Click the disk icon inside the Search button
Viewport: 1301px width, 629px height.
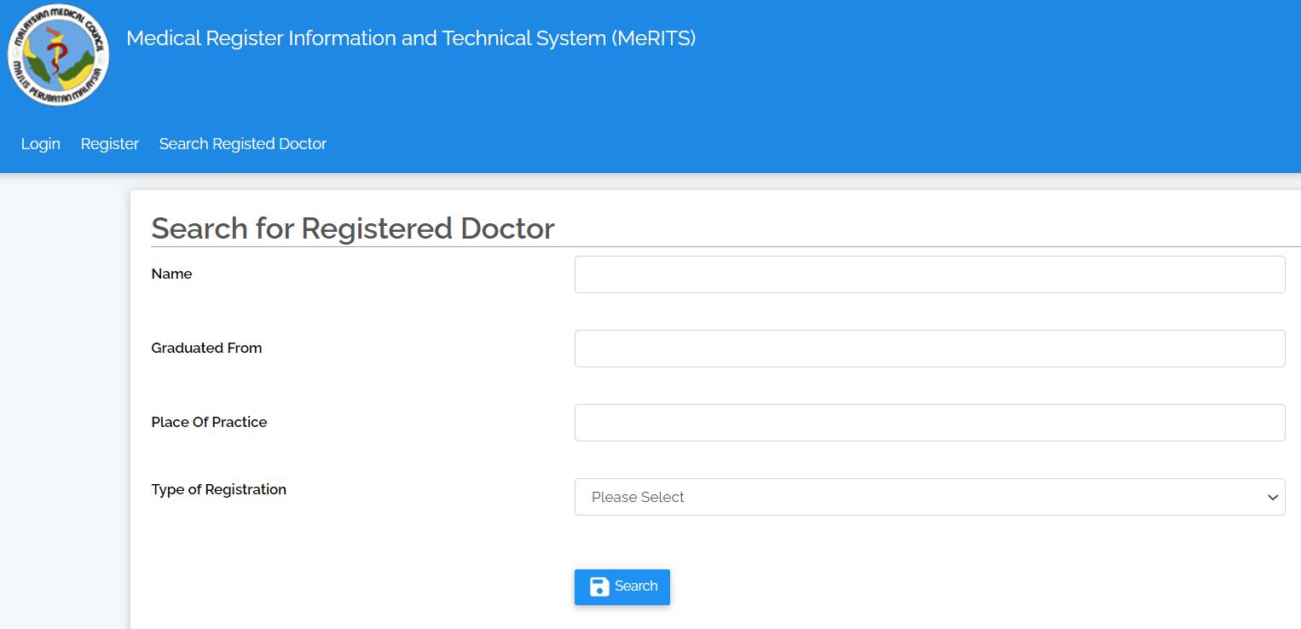click(598, 586)
